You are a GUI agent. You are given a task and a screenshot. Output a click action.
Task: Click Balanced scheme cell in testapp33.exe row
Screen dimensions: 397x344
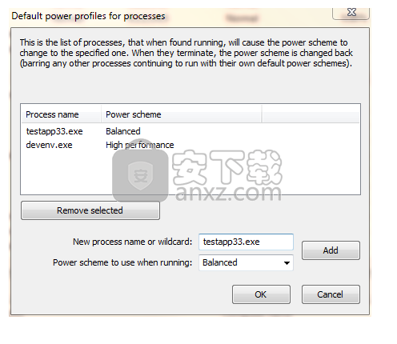(123, 131)
